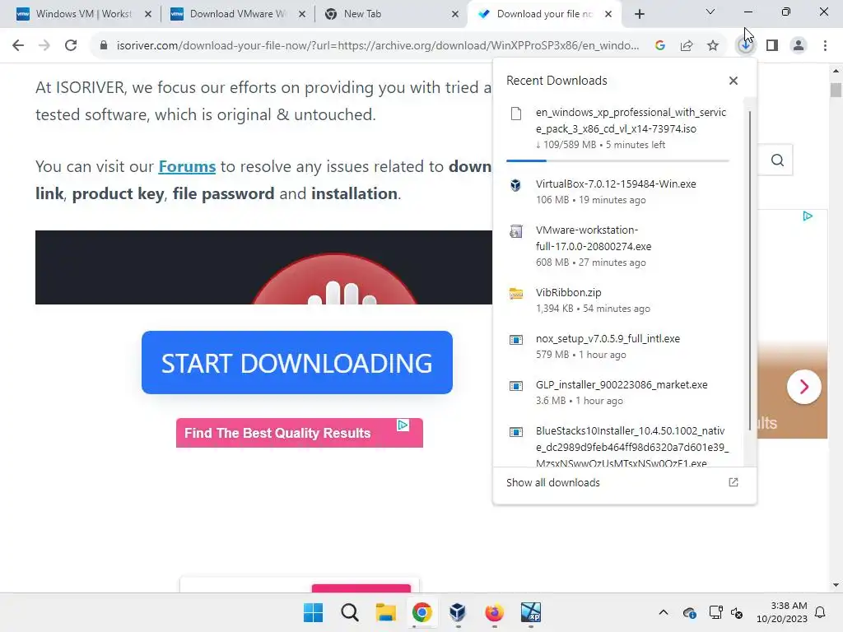Click the Google icon in address bar
The width and height of the screenshot is (843, 632).
(660, 46)
